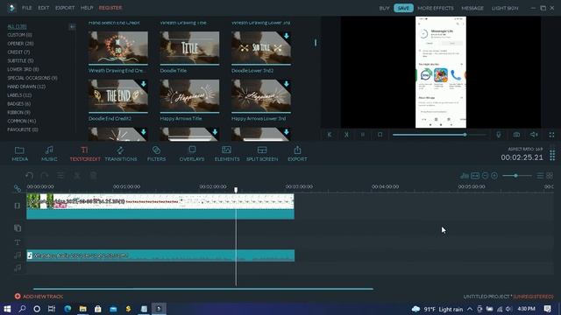
Task: Select the Wreath Drawing End Credit thumbnail
Action: [118, 47]
